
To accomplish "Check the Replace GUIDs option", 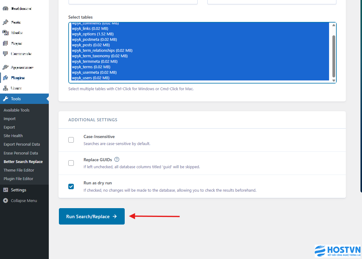I will 71,163.
